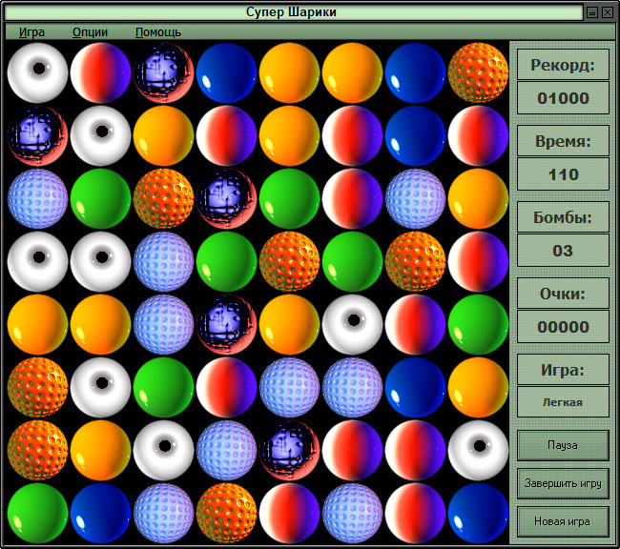Screen dimensions: 620x549
Task: Click the Завершить игру button
Action: [x=563, y=483]
